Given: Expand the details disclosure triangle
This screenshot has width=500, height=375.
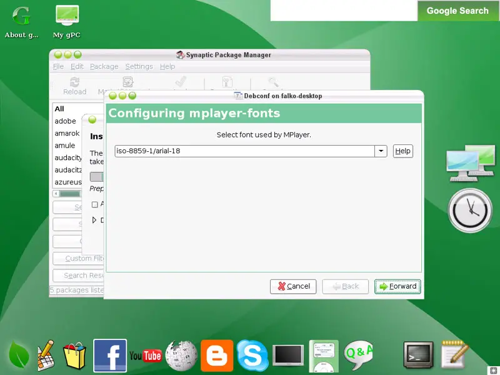Looking at the screenshot, I should pos(95,220).
